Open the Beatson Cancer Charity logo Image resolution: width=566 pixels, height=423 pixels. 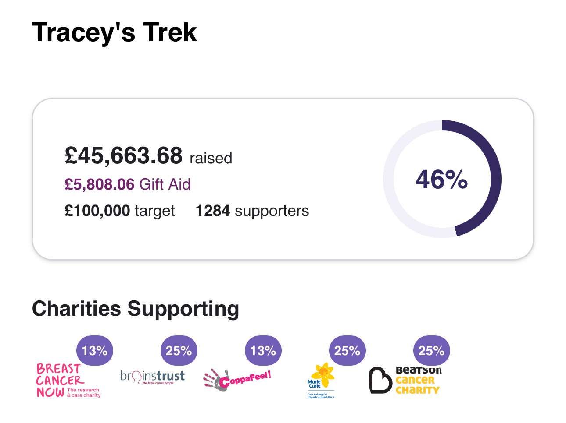pyautogui.click(x=405, y=380)
